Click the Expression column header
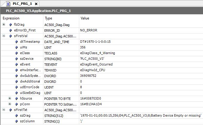This screenshot has width=203, height=125. [x=12, y=18]
